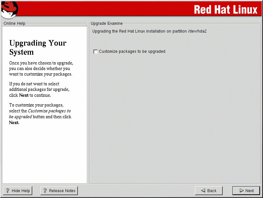Go Back to the previous installer step
263x198 pixels.
click(x=208, y=191)
